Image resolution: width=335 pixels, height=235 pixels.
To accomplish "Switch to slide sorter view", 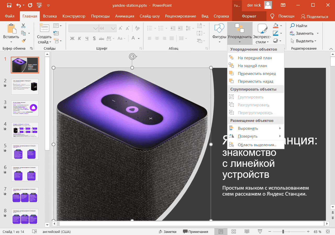I will click(234, 232).
